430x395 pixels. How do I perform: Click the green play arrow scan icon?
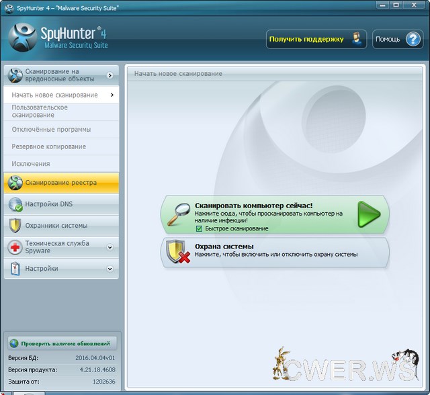pos(368,214)
